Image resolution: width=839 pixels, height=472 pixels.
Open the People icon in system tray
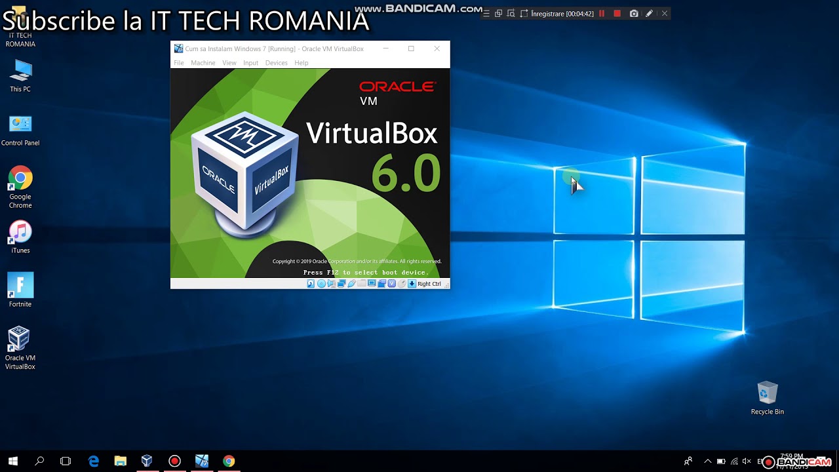click(688, 462)
